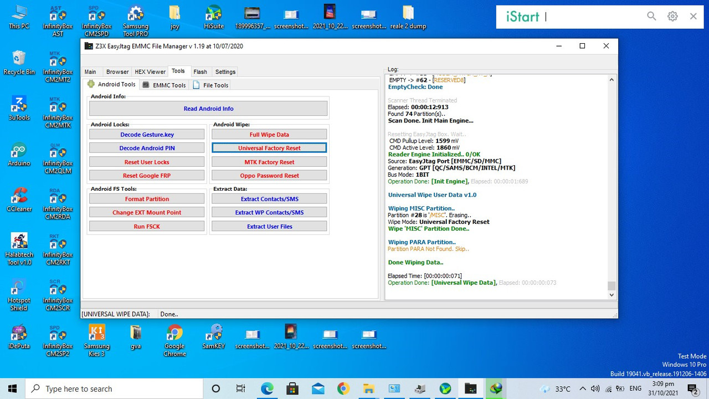Open the notification center
The height and width of the screenshot is (399, 709).
tap(693, 388)
